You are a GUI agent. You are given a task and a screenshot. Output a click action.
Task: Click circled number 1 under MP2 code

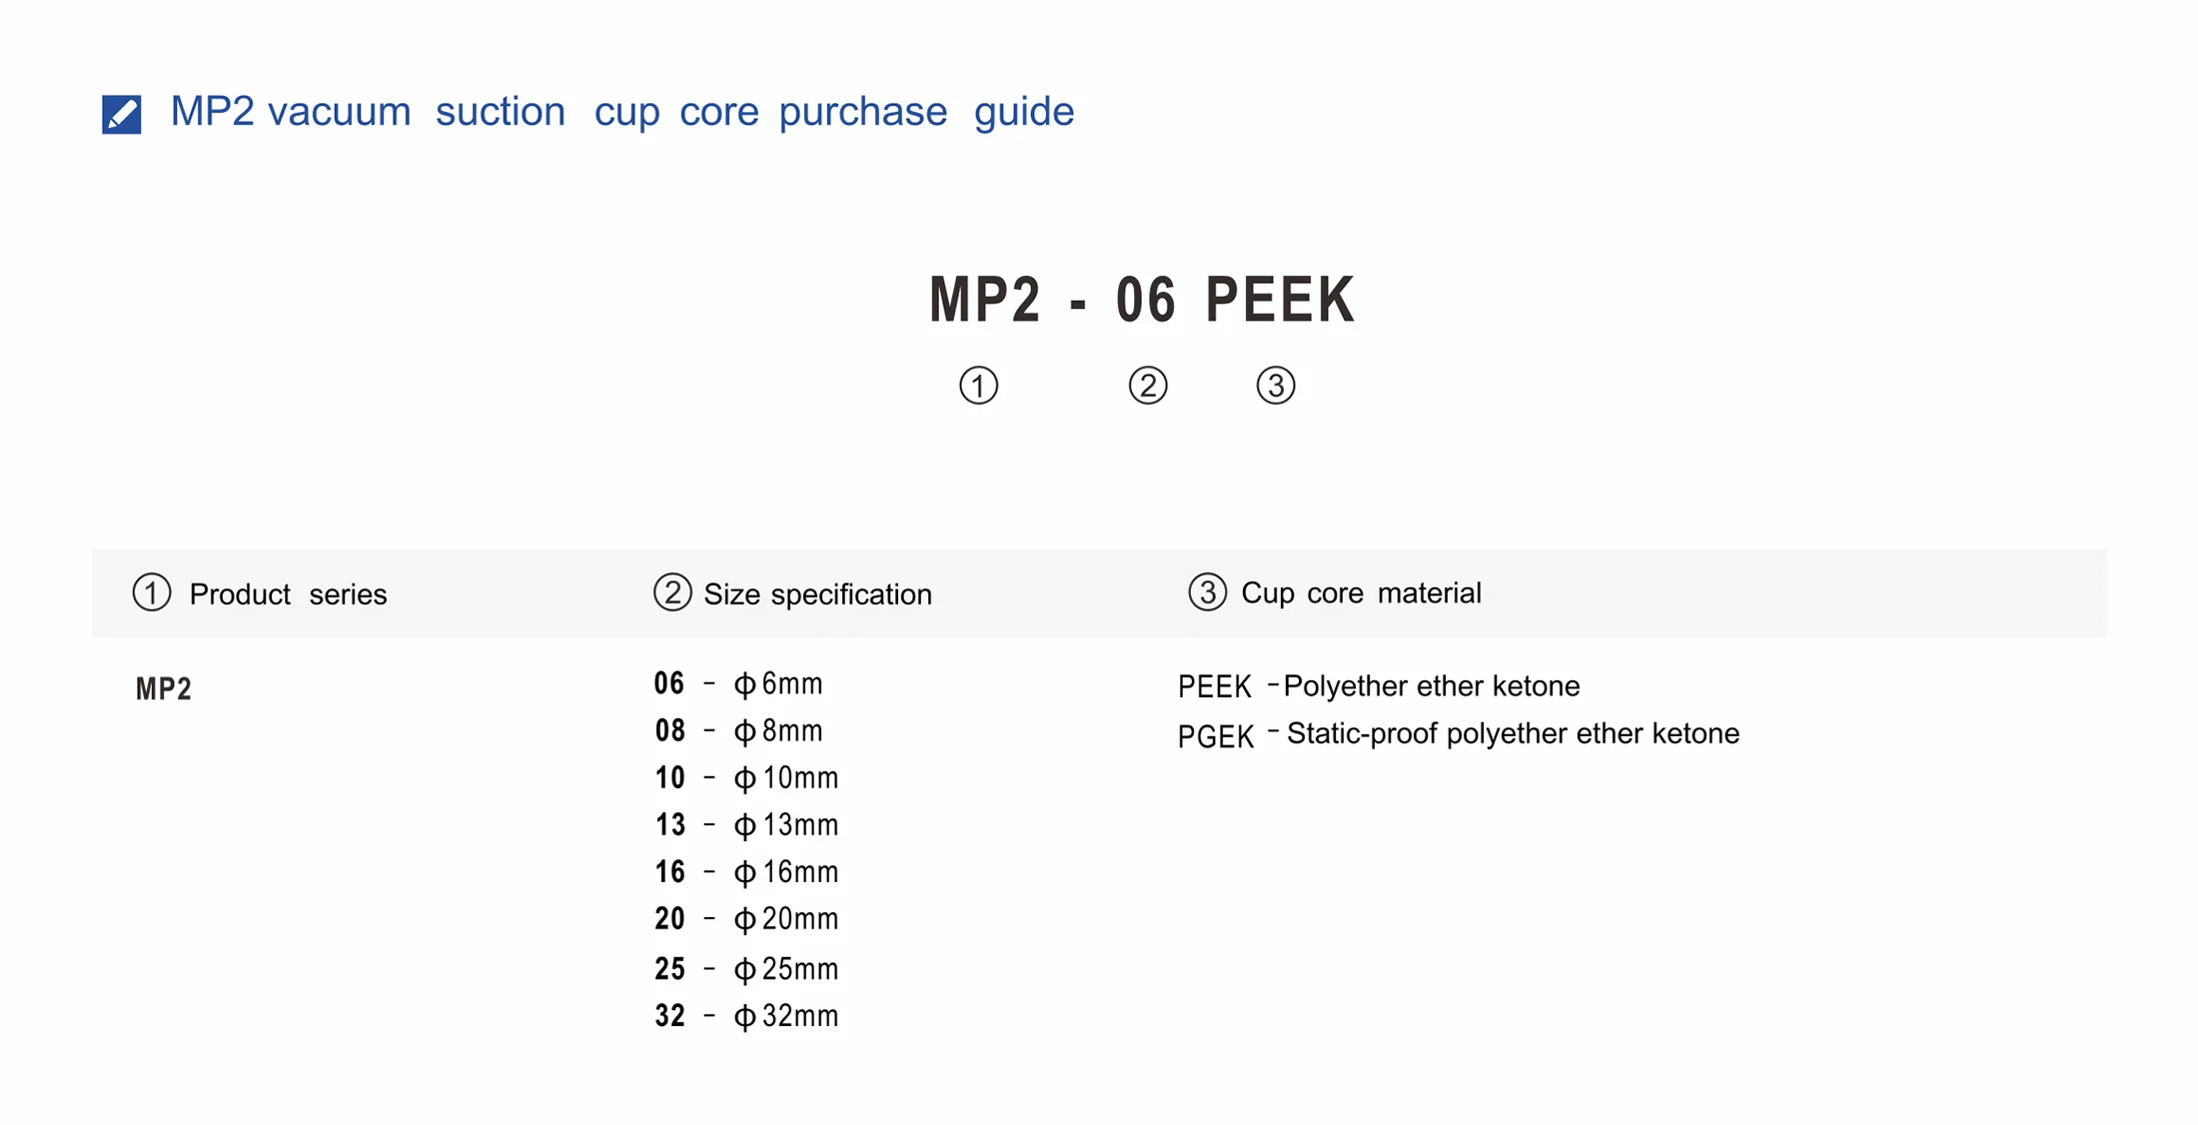coord(978,386)
